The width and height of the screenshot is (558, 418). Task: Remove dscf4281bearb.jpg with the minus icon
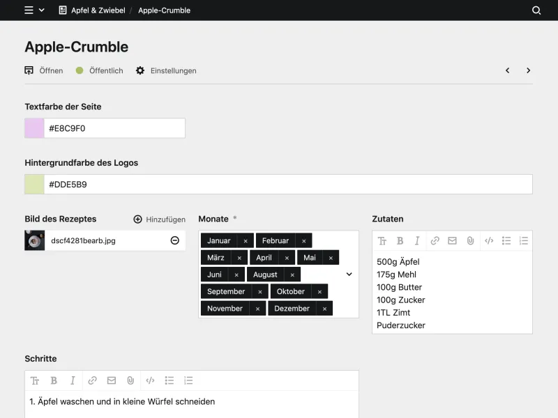coord(174,240)
